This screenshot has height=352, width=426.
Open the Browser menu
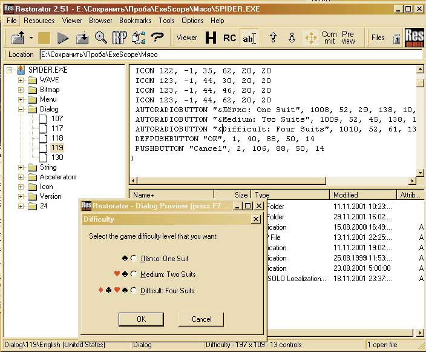point(100,21)
